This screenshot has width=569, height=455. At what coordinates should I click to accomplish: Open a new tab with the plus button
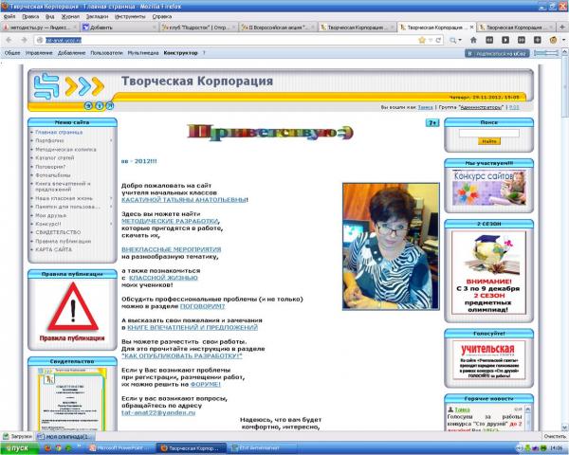coord(561,27)
